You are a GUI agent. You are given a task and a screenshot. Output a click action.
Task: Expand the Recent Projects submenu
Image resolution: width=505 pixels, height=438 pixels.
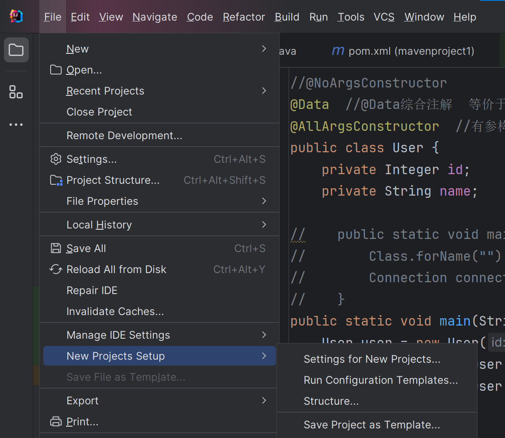264,91
